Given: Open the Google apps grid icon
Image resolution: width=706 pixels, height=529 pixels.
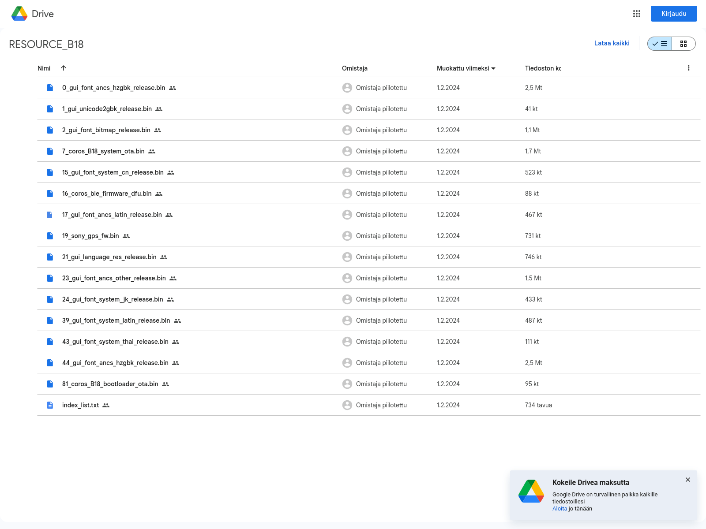Looking at the screenshot, I should coord(636,14).
